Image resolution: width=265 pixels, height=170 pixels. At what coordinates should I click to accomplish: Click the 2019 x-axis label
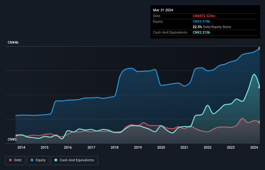tap(138, 147)
